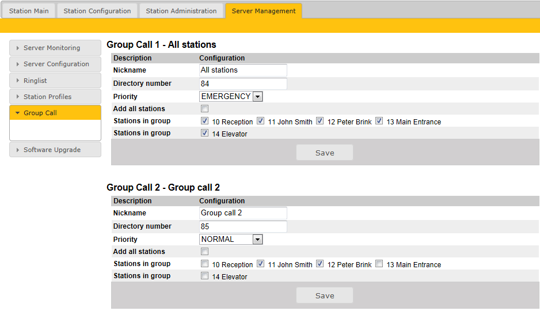The width and height of the screenshot is (540, 311).
Task: Enable Add all stations in Group Call 1
Action: pos(204,109)
